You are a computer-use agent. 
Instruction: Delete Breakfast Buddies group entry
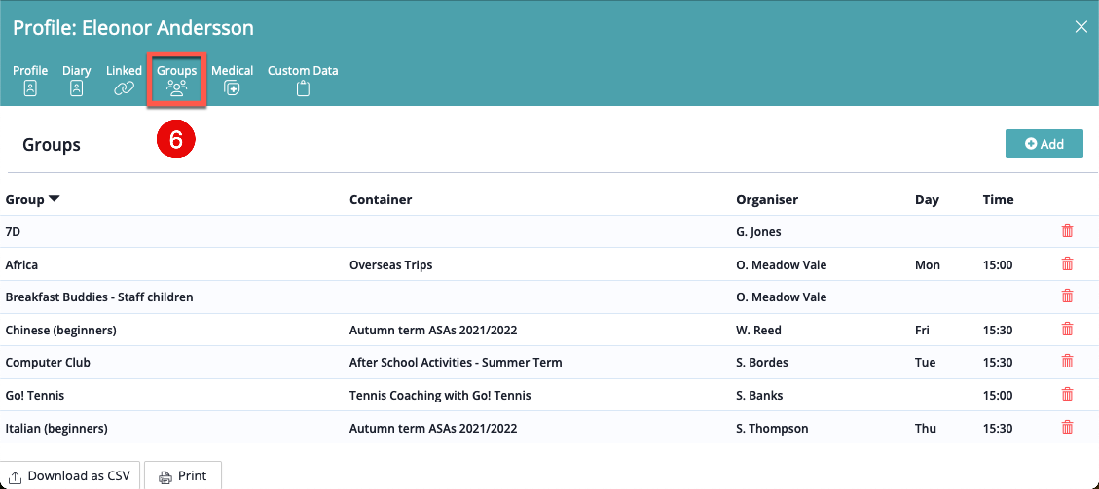pyautogui.click(x=1067, y=296)
